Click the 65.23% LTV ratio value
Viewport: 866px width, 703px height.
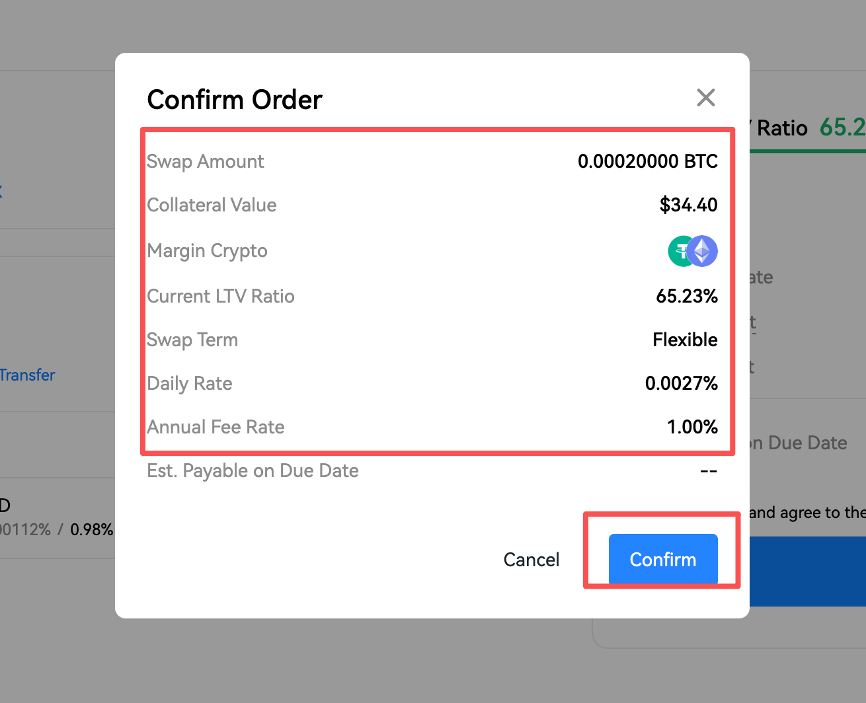[x=686, y=296]
